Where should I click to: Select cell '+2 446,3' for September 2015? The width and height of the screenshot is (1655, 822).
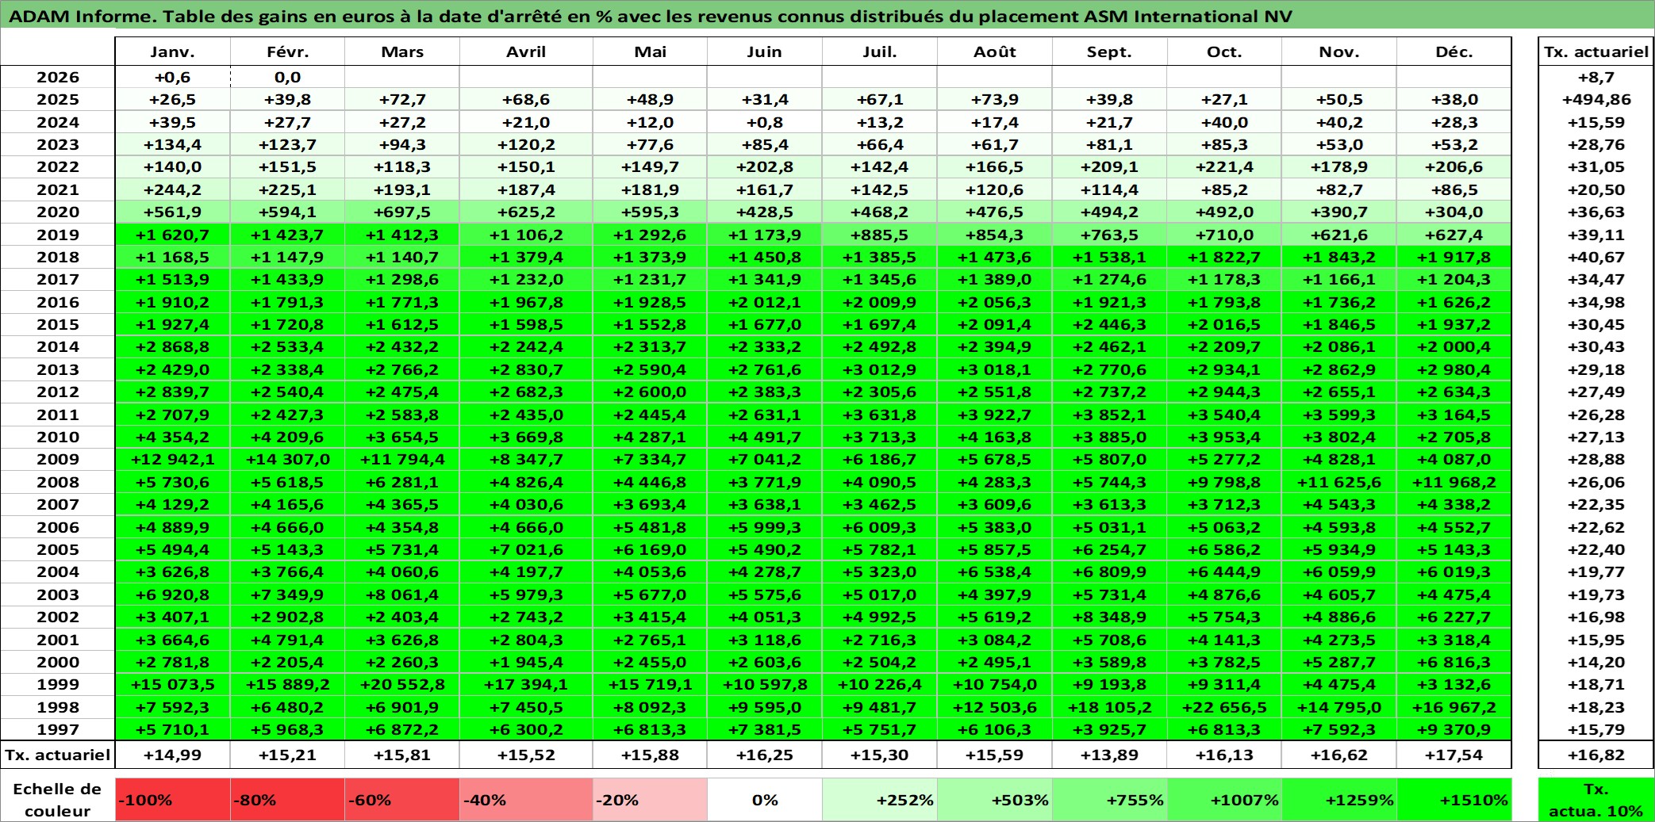tap(1109, 324)
